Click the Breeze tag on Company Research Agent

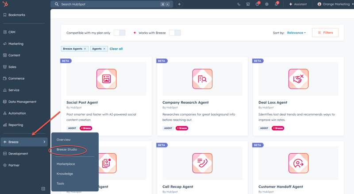pos(182,128)
